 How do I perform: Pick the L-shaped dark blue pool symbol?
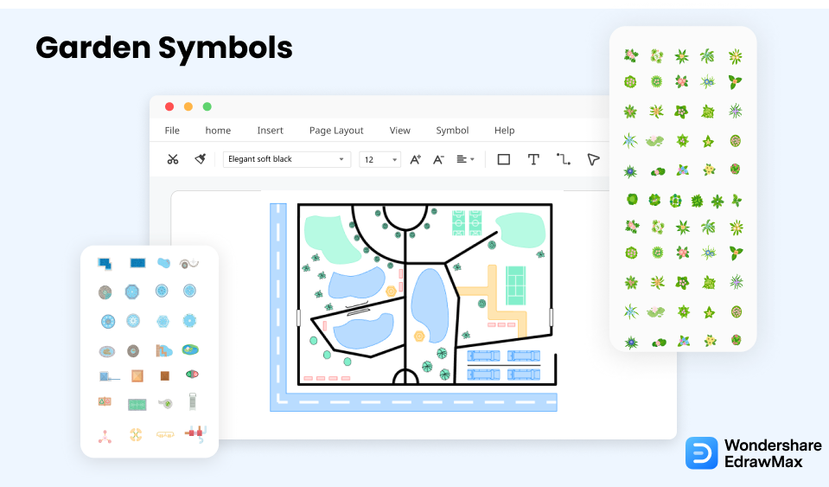(x=105, y=263)
